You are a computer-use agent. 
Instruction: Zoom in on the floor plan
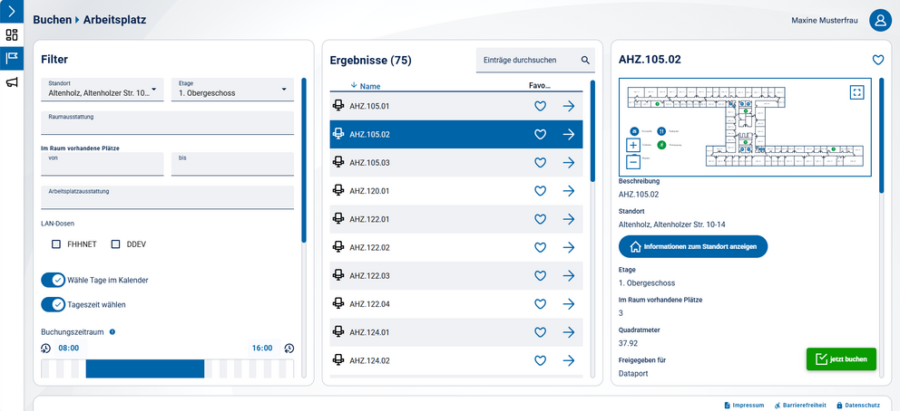[632, 145]
